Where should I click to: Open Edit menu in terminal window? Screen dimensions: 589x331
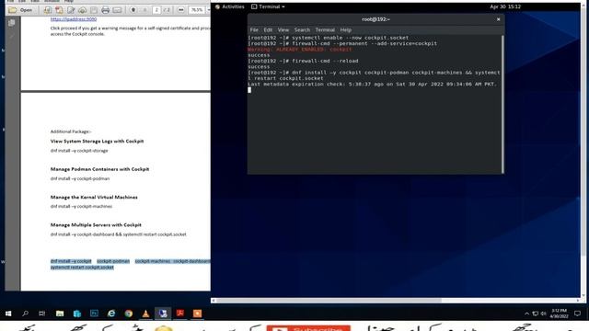click(x=268, y=30)
